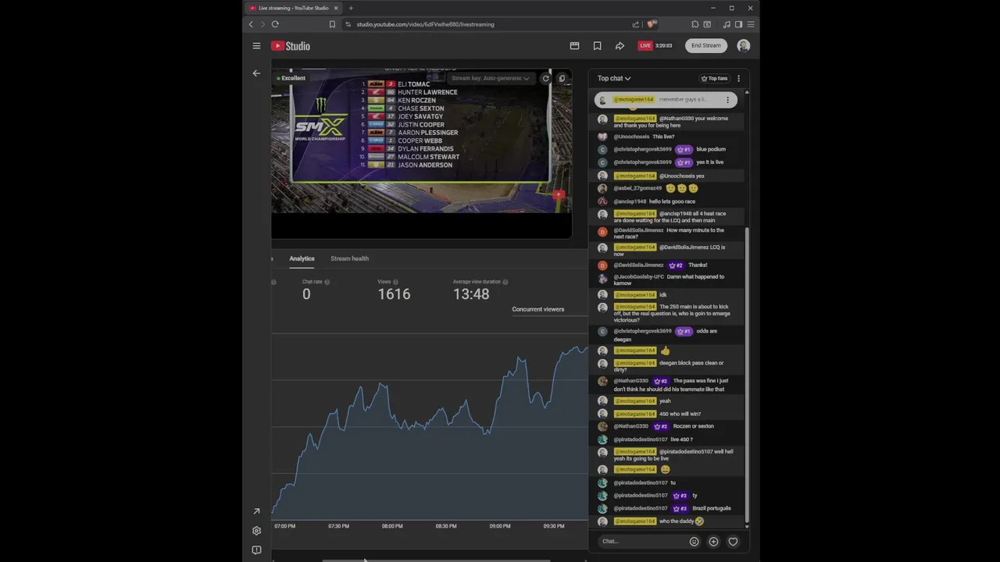Screen dimensions: 1000x562
Task: Click the help icon next to Chat rate
Action: pyautogui.click(x=327, y=282)
